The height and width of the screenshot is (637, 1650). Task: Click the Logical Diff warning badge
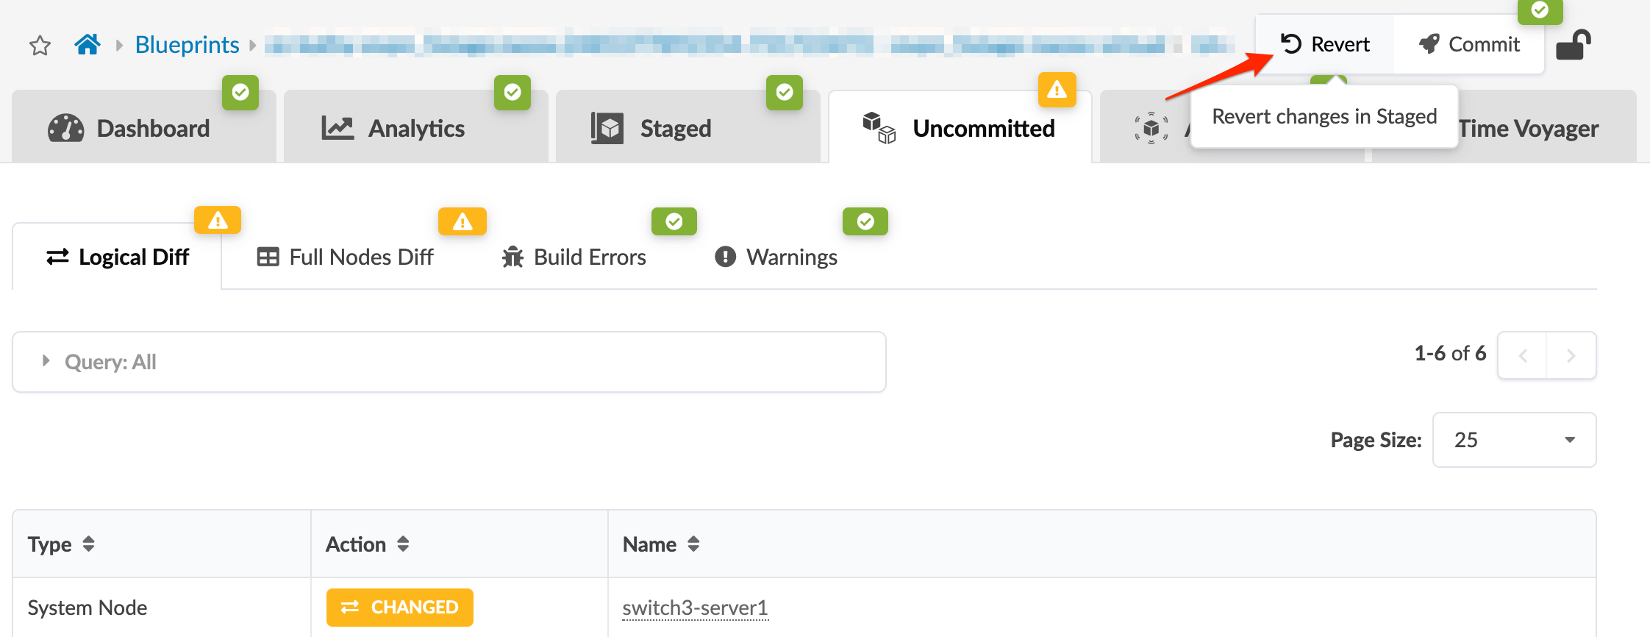click(x=218, y=220)
